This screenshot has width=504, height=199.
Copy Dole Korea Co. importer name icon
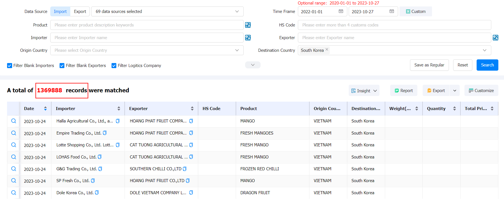pyautogui.click(x=97, y=193)
